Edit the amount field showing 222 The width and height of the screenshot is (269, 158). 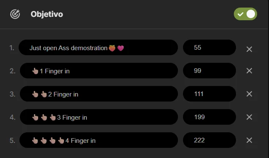209,140
